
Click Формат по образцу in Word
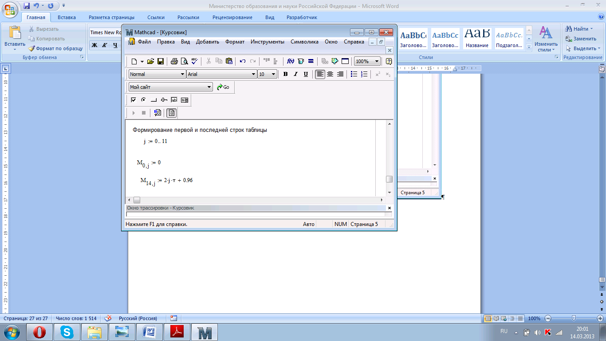pyautogui.click(x=56, y=48)
